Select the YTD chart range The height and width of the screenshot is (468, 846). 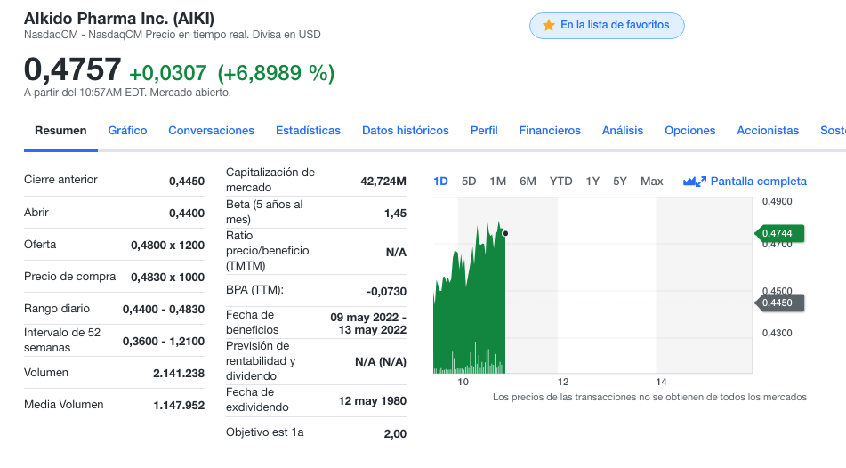(561, 182)
